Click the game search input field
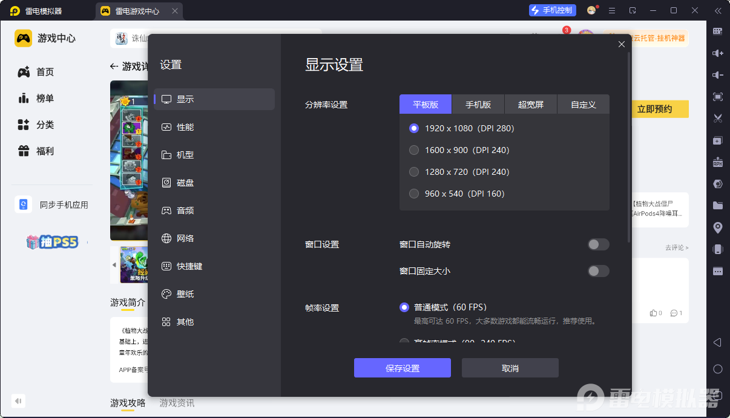 tap(216, 39)
